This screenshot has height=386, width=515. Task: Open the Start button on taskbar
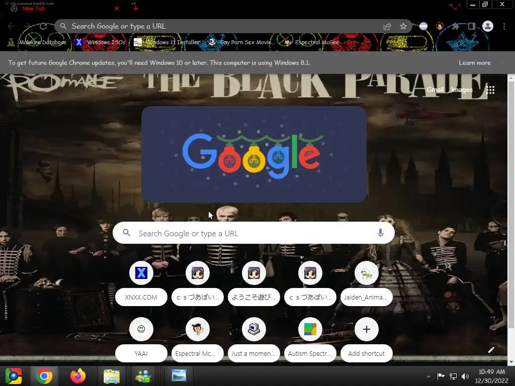pyautogui.click(x=14, y=376)
